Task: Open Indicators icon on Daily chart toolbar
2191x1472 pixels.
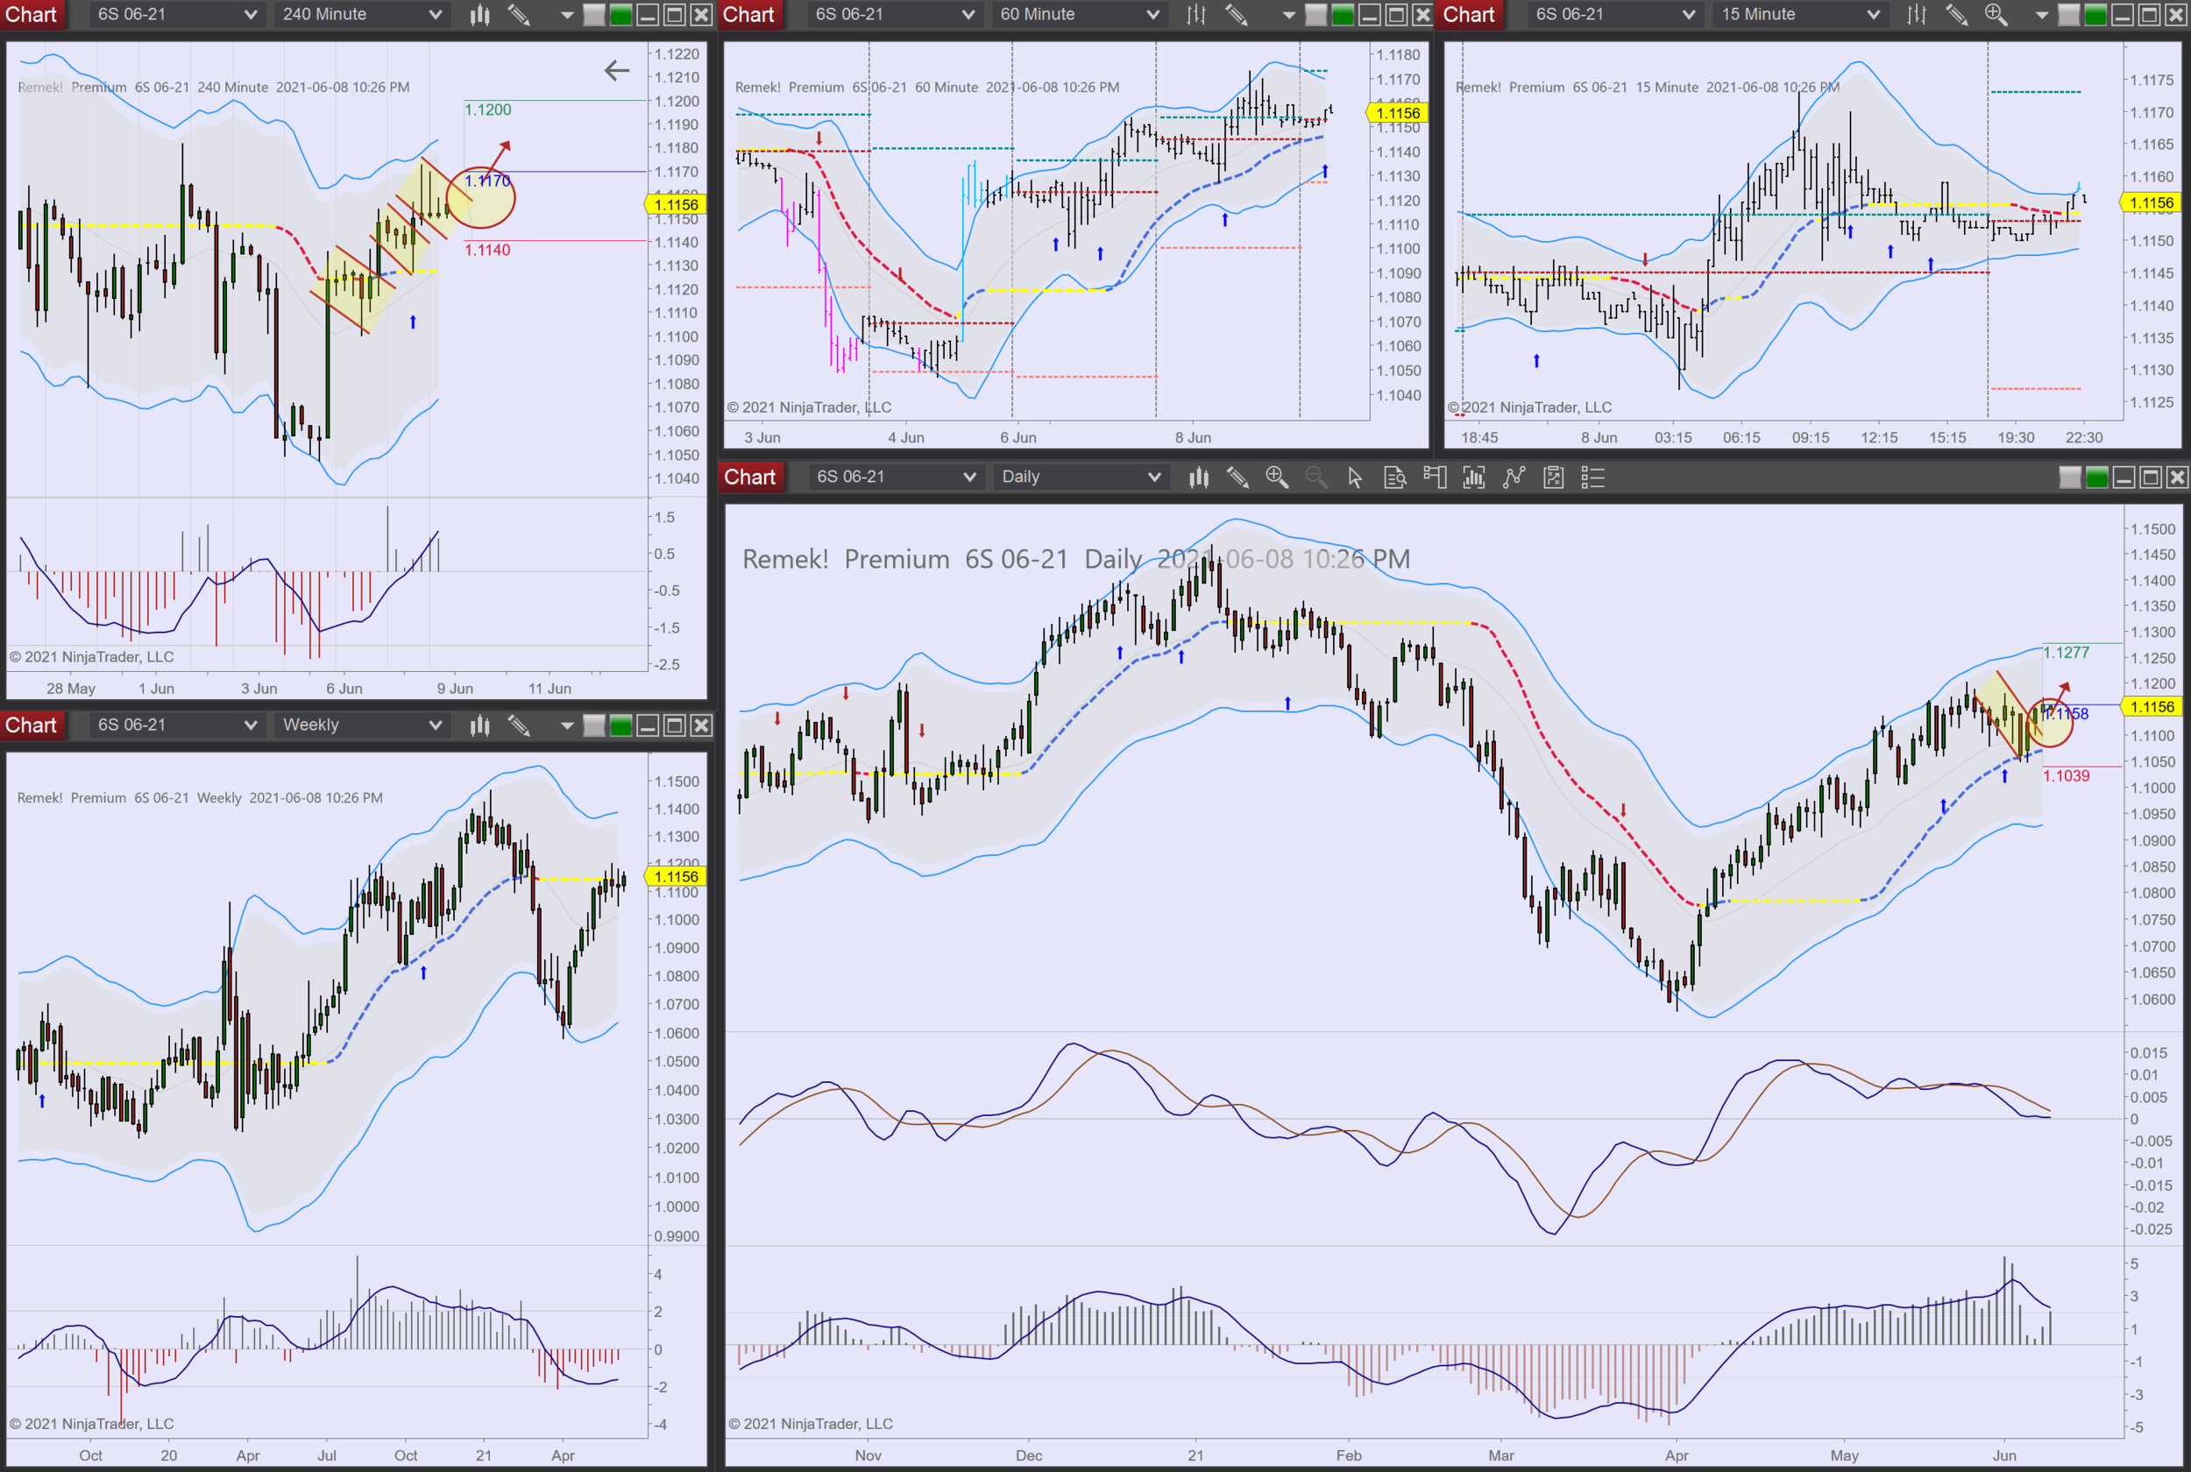Action: pyautogui.click(x=1474, y=477)
